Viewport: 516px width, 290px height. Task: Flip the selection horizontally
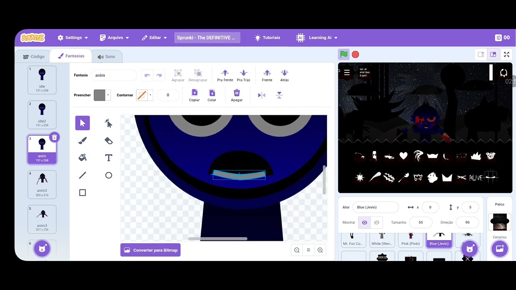262,95
